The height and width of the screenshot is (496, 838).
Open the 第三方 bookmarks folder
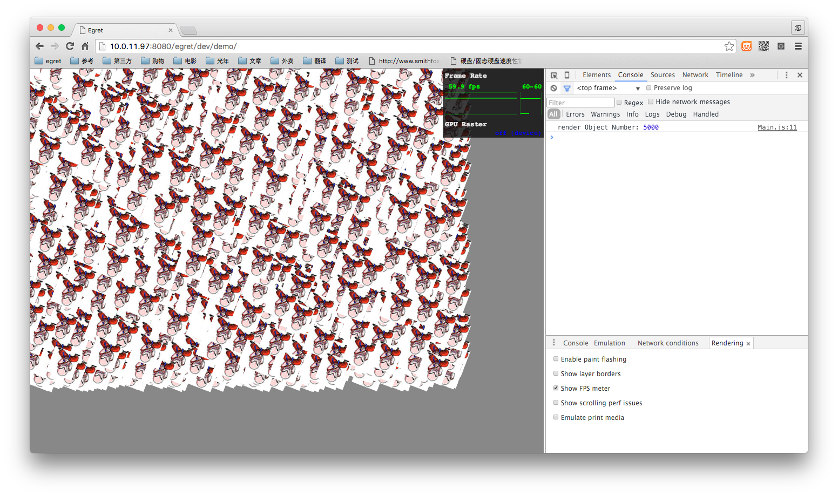(x=117, y=61)
